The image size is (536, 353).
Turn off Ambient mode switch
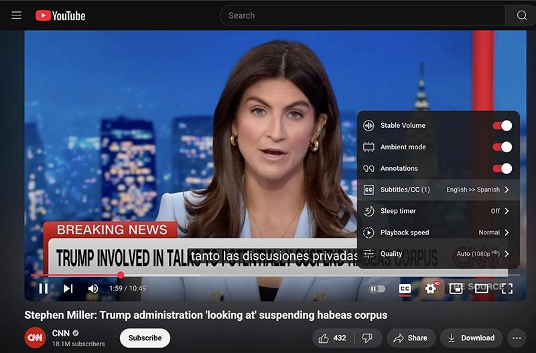tap(502, 147)
